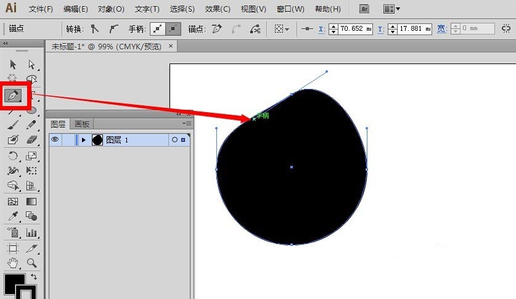Select the Artboard tool
This screenshot has height=299, width=516.
coord(13,248)
